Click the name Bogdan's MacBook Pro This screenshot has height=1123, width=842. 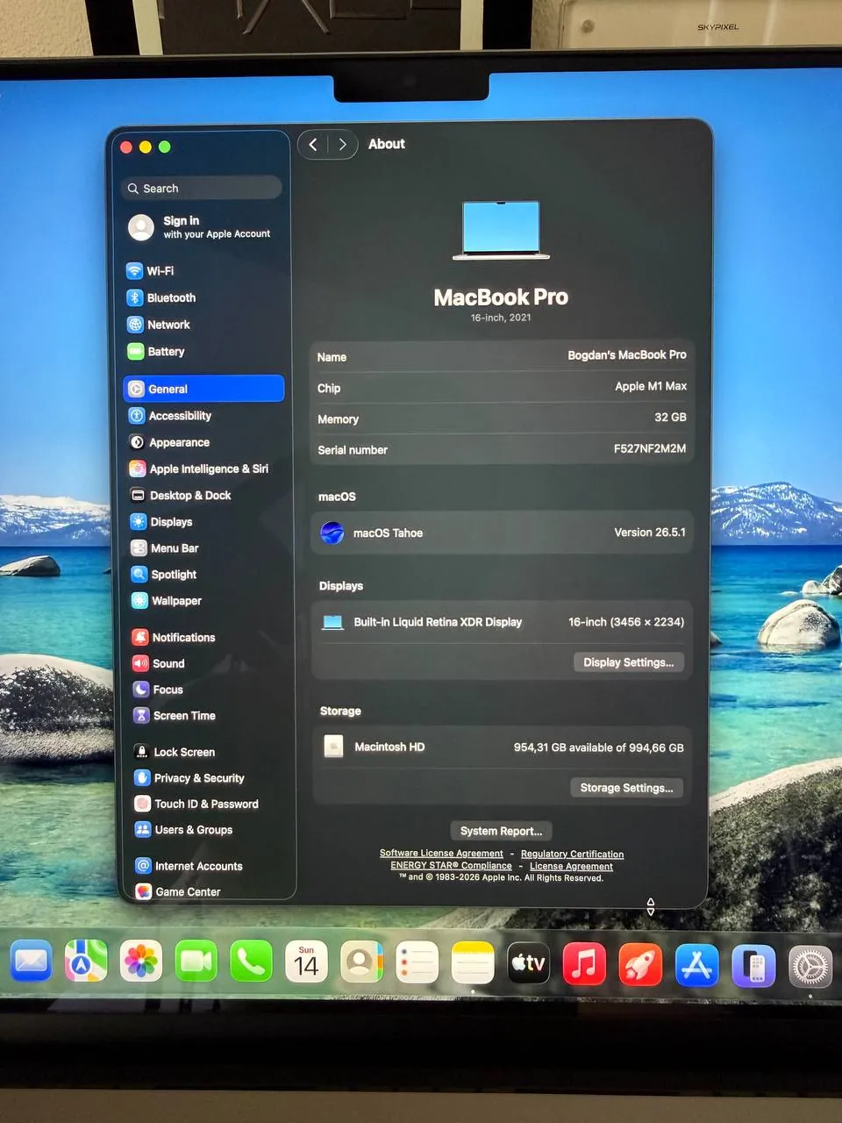[x=627, y=355]
